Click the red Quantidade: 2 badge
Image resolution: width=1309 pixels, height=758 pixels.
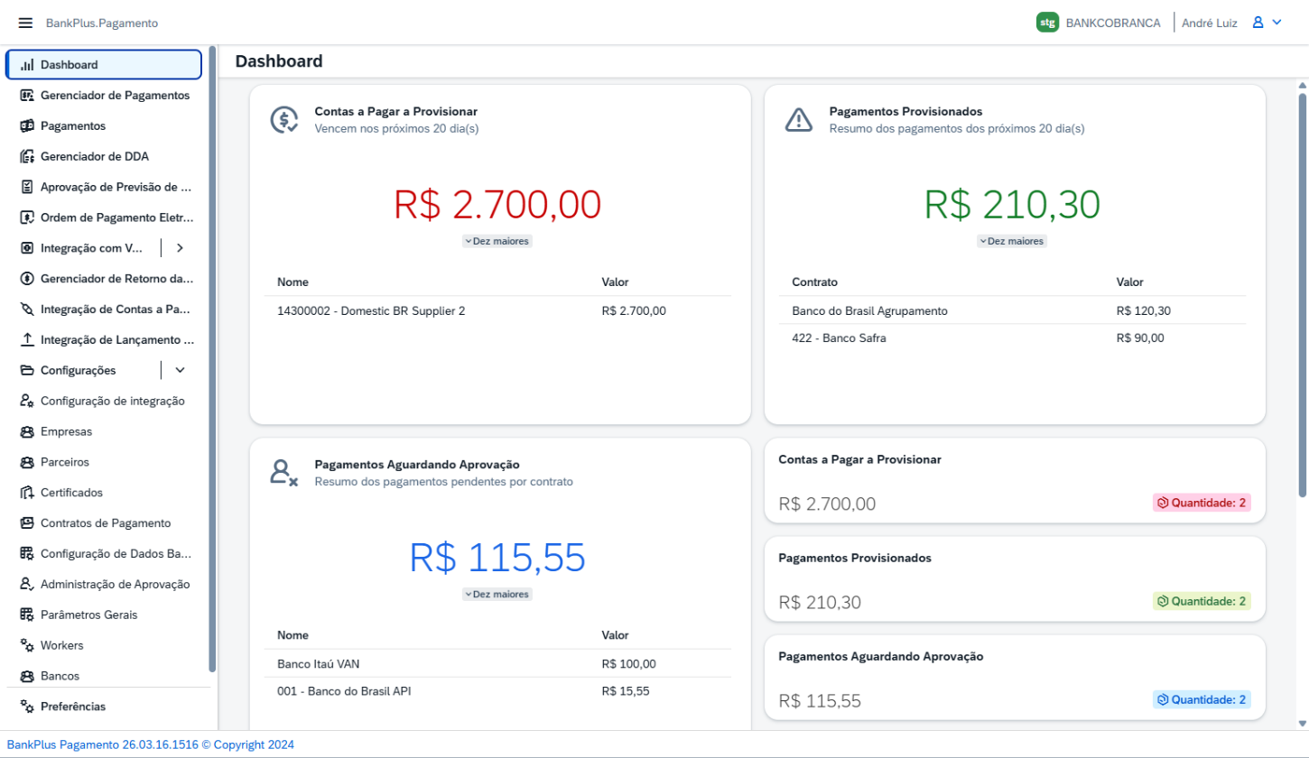pyautogui.click(x=1202, y=503)
